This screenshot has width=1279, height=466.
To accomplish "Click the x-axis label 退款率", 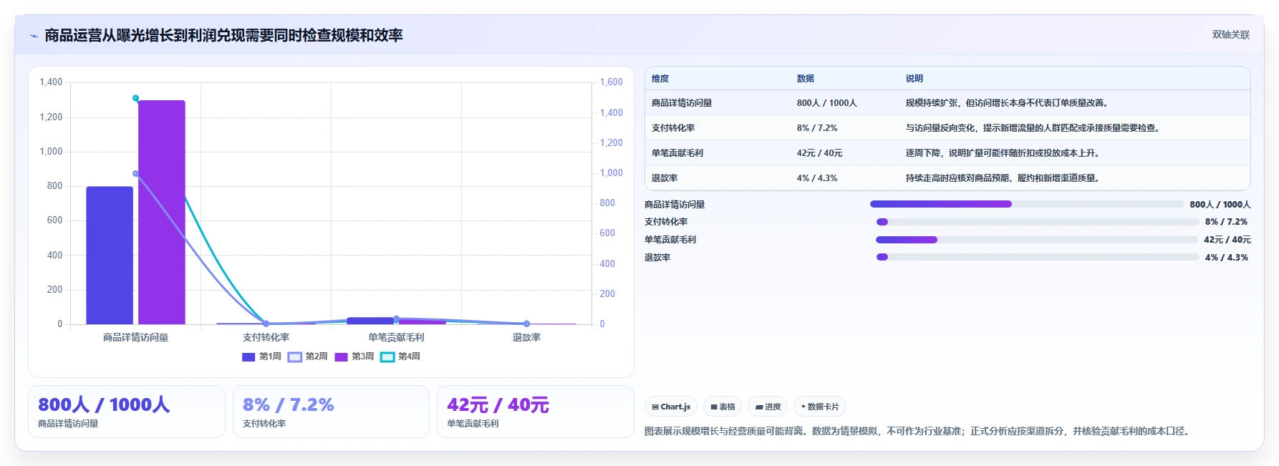I will click(526, 337).
